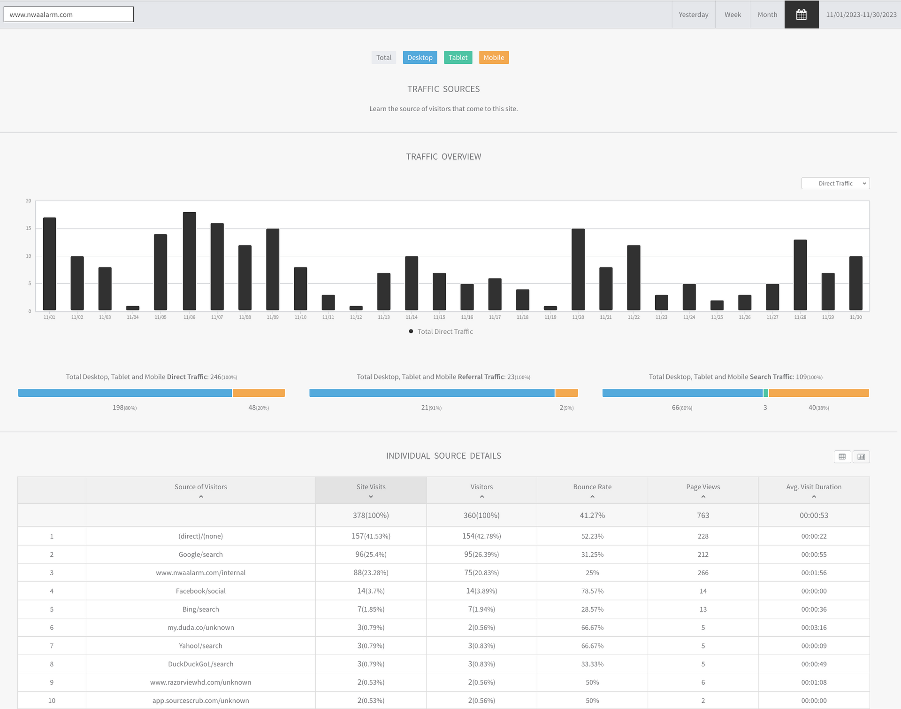
Task: Select the Week time range tab
Action: 732,15
